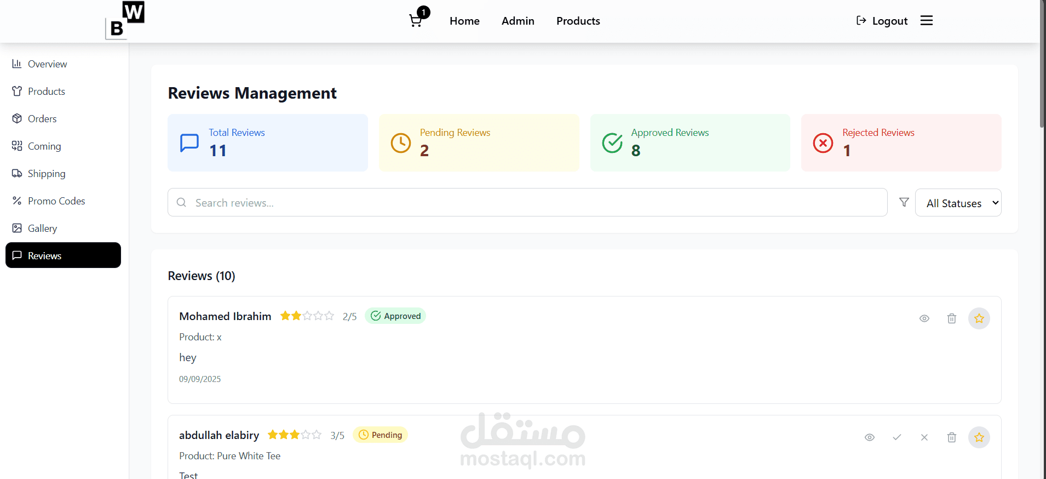Reject abdullah elabiry's review with X icon
Screen dimensions: 1046x479
click(924, 437)
